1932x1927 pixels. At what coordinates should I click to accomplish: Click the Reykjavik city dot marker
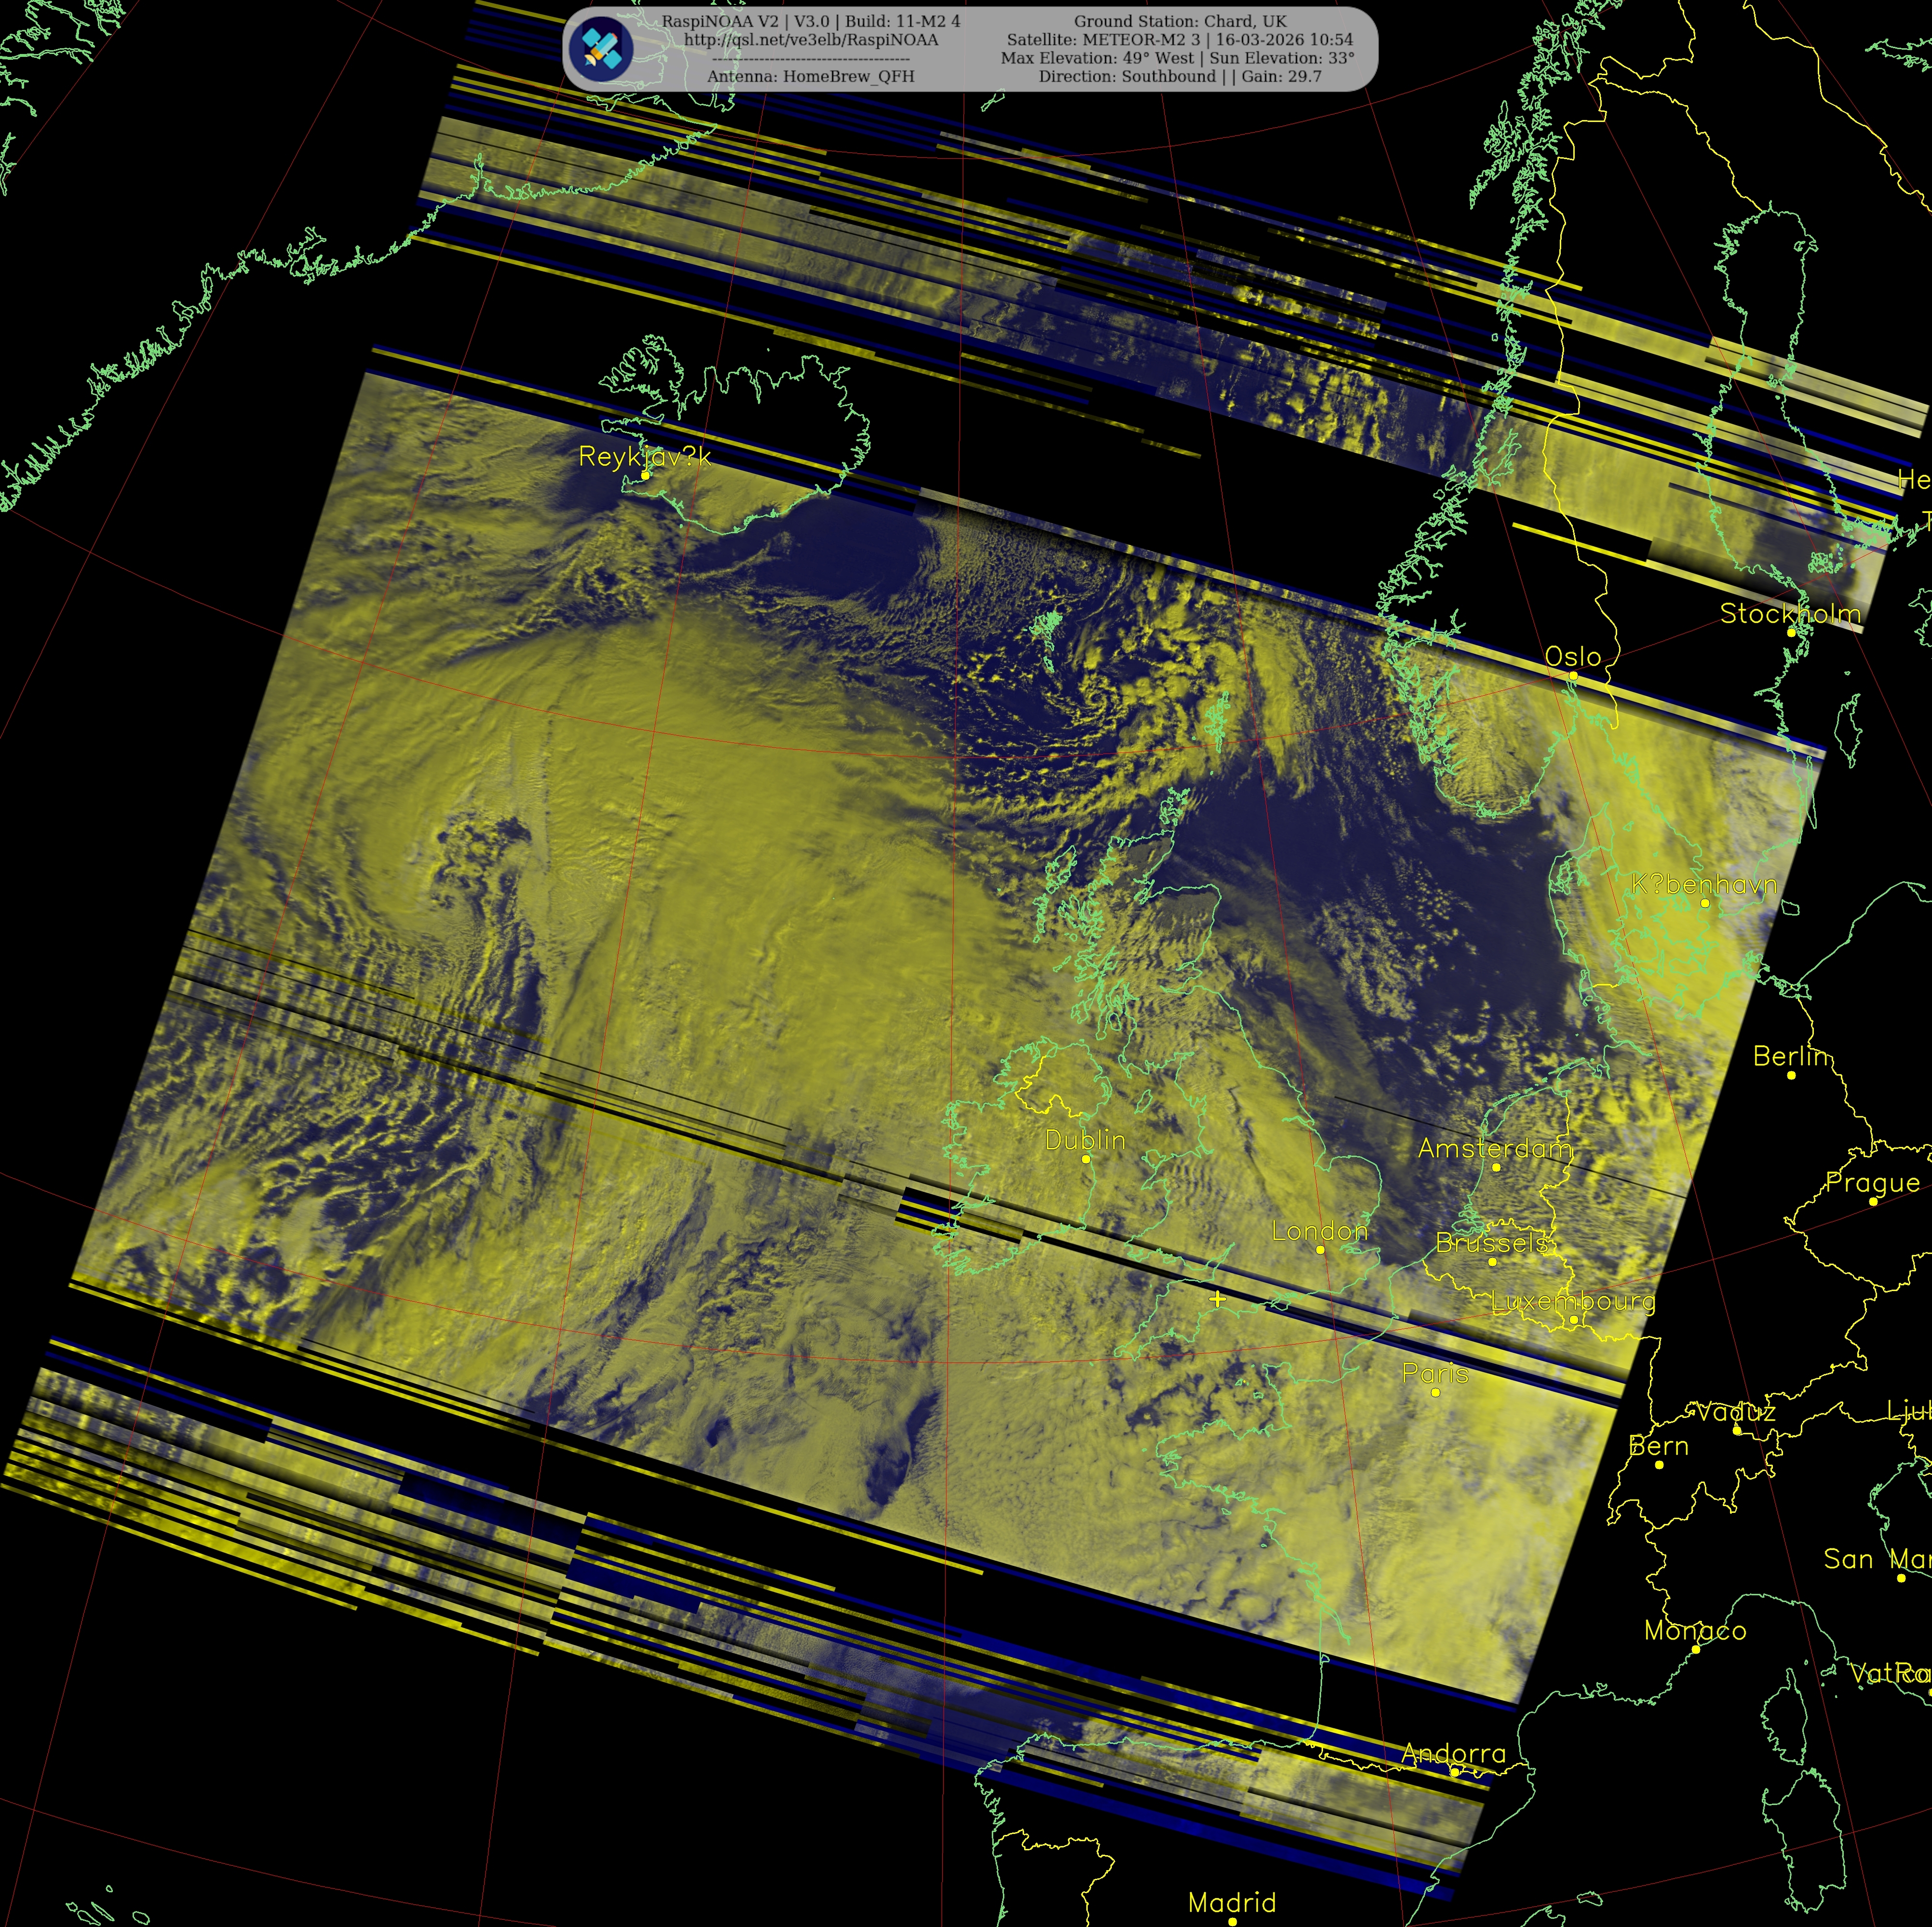(x=646, y=475)
